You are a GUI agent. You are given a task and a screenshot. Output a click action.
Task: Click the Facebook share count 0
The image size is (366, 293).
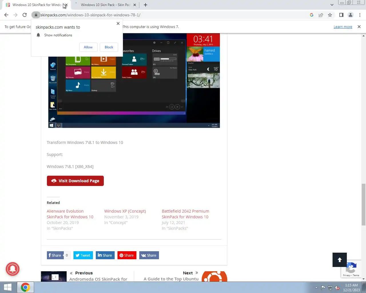click(67, 255)
